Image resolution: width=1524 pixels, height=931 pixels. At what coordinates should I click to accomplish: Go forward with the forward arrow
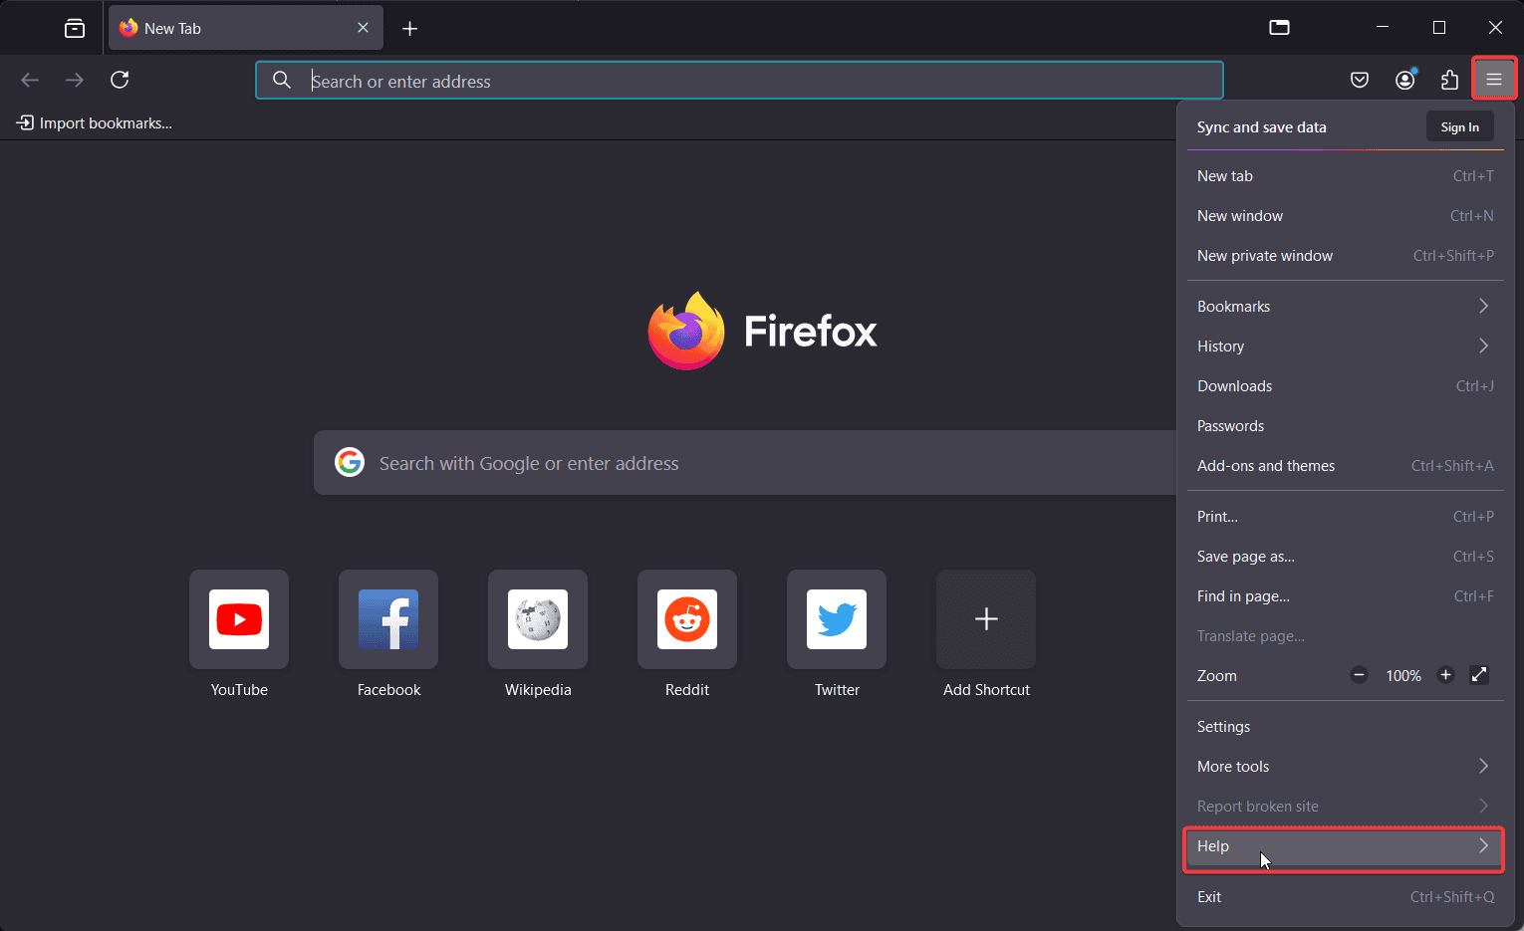75,80
